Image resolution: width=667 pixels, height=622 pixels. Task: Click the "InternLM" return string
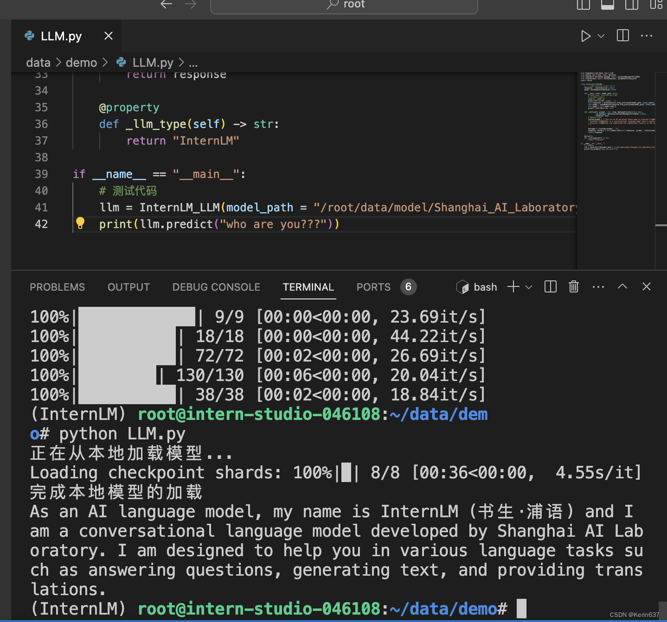coord(206,141)
